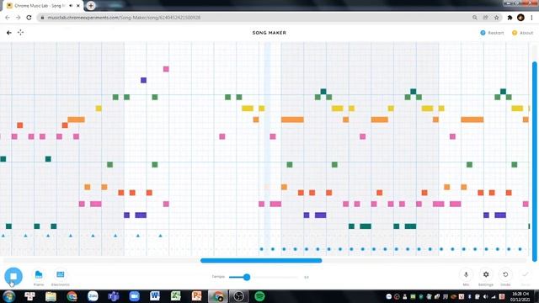539x303 pixels.
Task: Open the About link
Action: [x=522, y=33]
